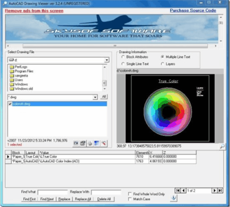Go to the first record with navigator
Screen dimensions: 230x207
[178, 190]
